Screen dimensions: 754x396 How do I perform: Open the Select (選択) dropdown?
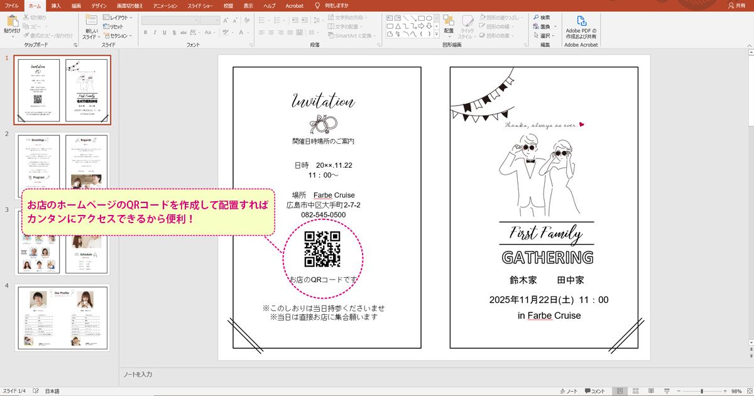tap(540, 36)
